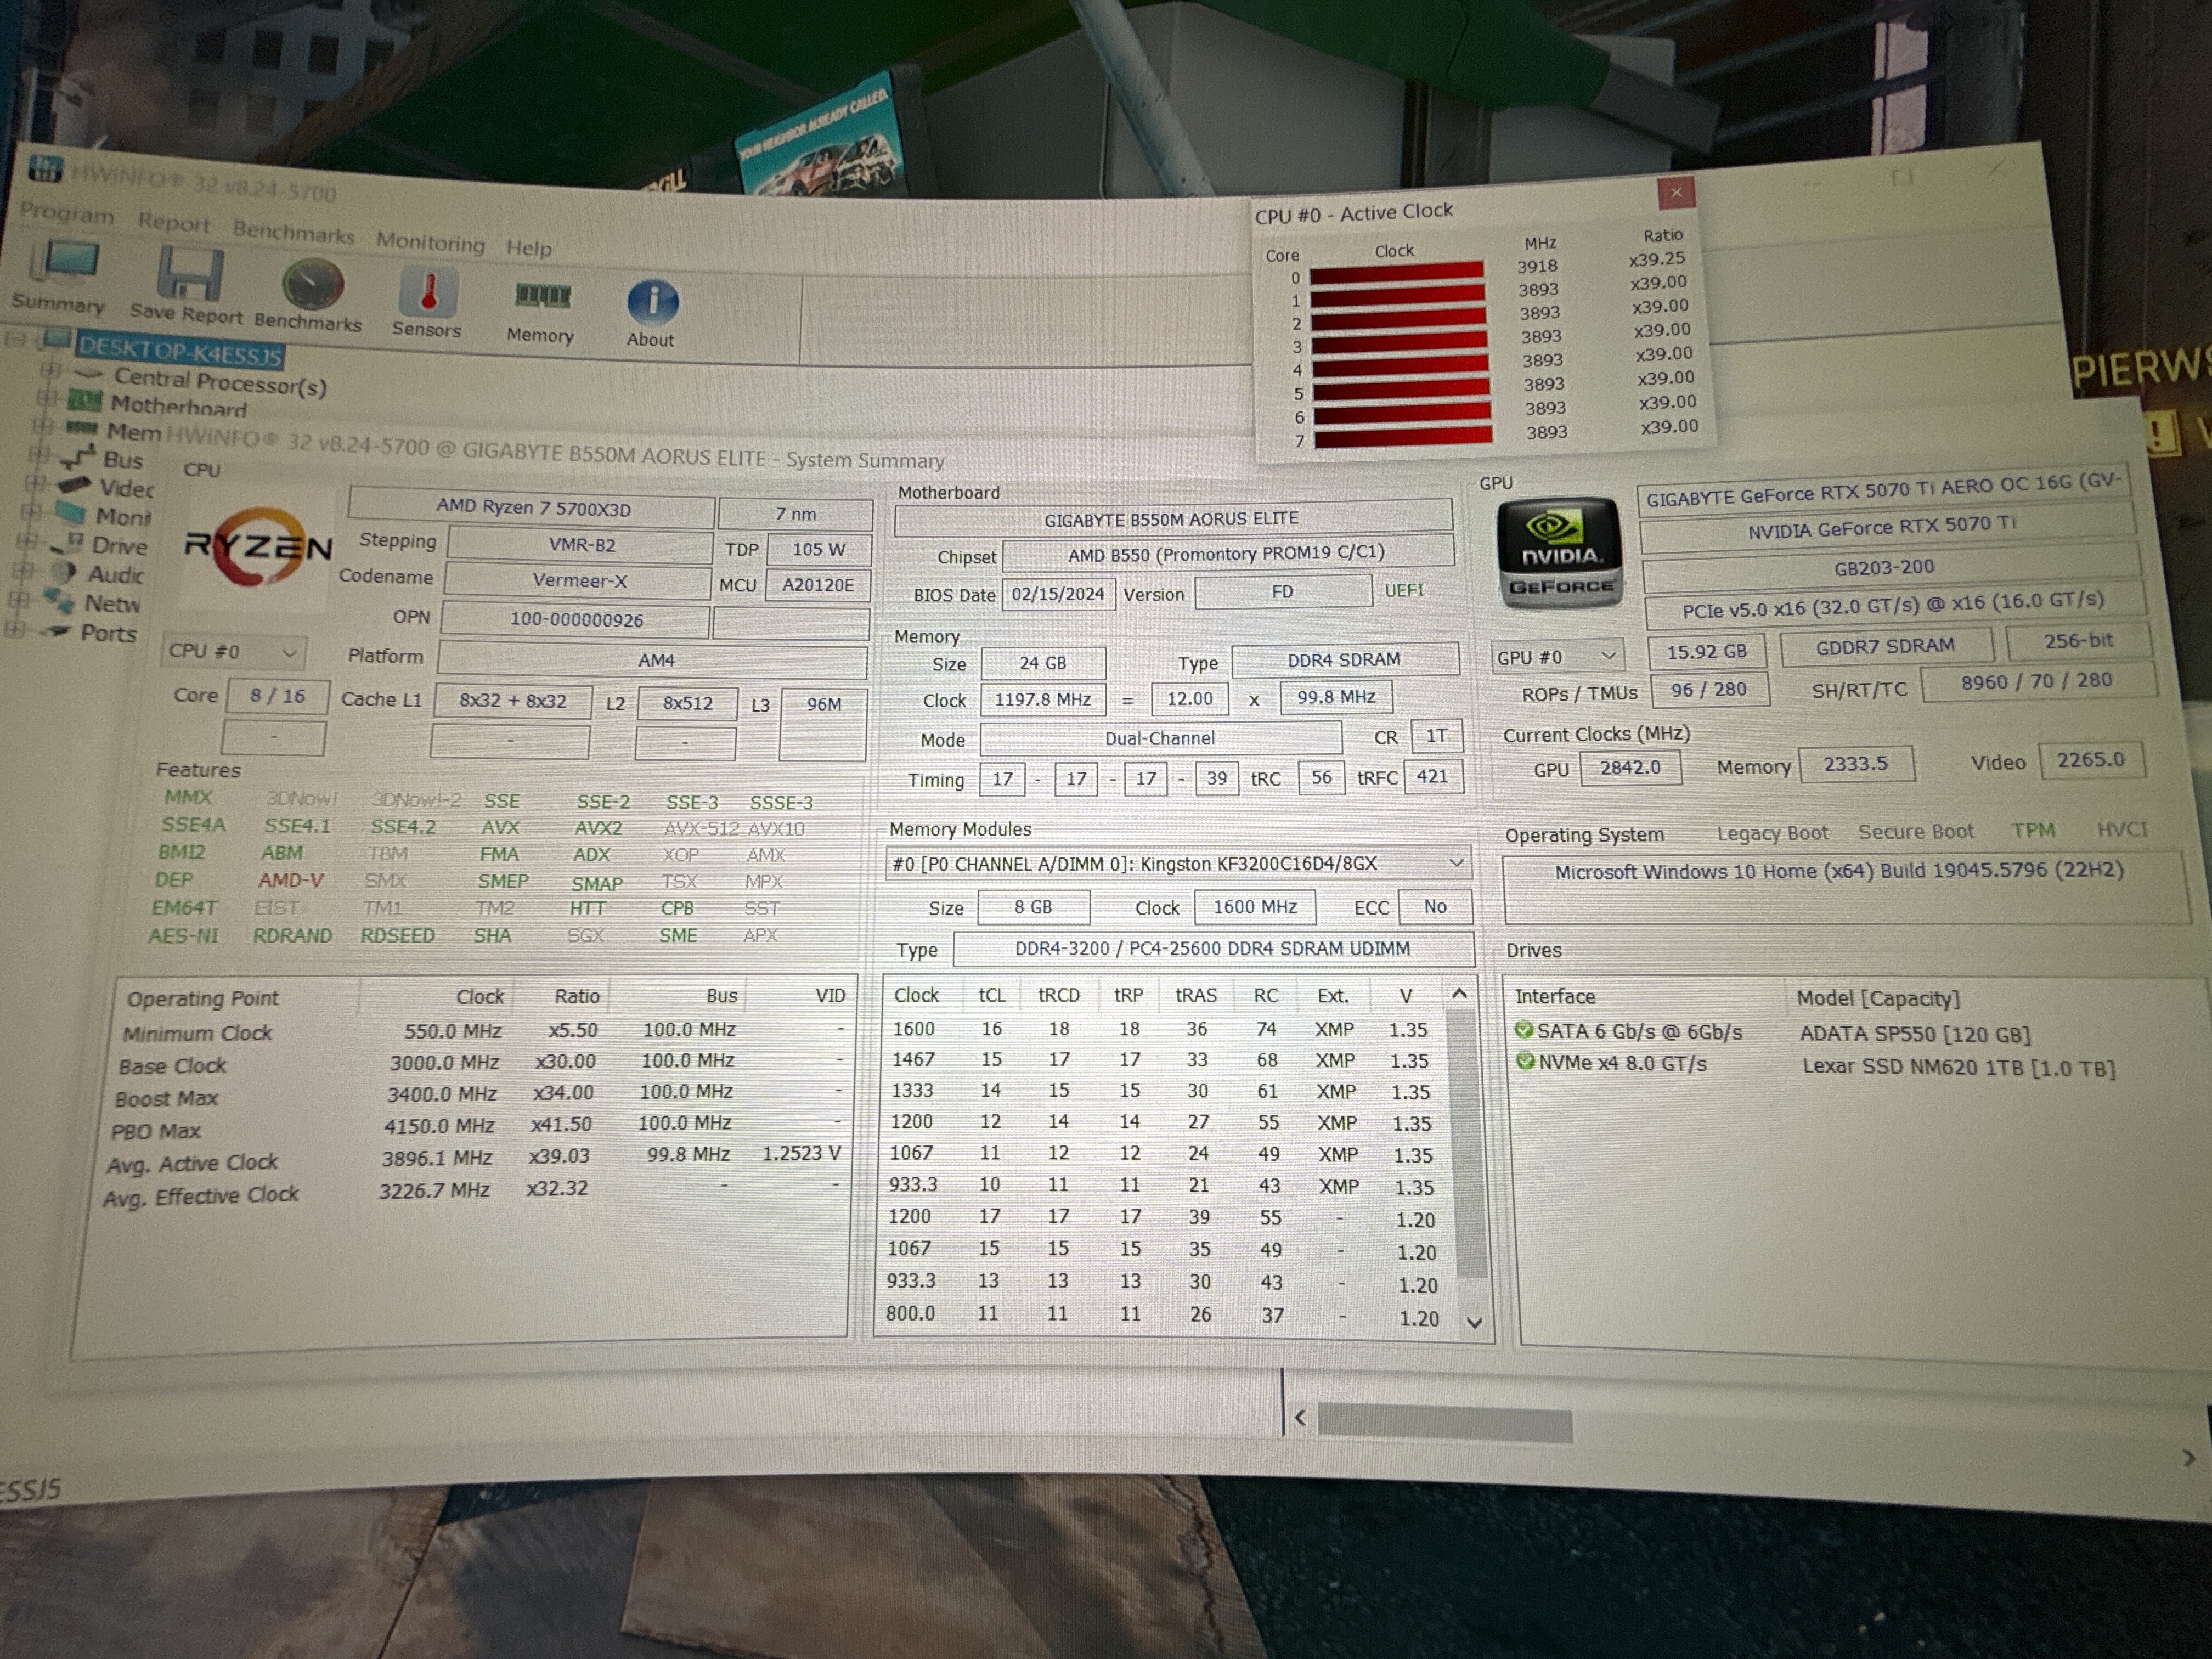
Task: Click the Codename Vermeer-X field
Action: coord(579,581)
